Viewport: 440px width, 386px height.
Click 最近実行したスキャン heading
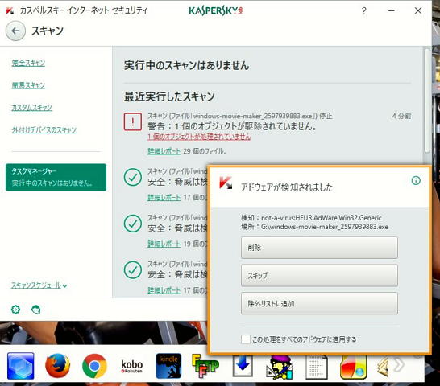click(169, 96)
